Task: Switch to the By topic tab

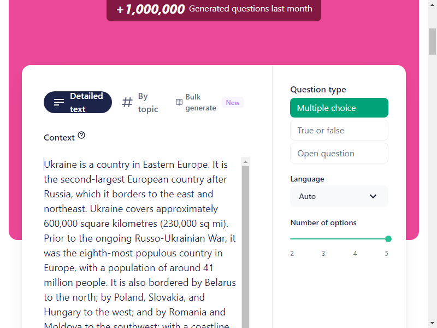Action: pyautogui.click(x=140, y=102)
